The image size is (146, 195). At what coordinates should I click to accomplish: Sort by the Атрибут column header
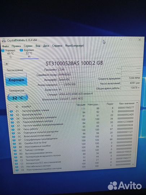[x=26, y=107]
